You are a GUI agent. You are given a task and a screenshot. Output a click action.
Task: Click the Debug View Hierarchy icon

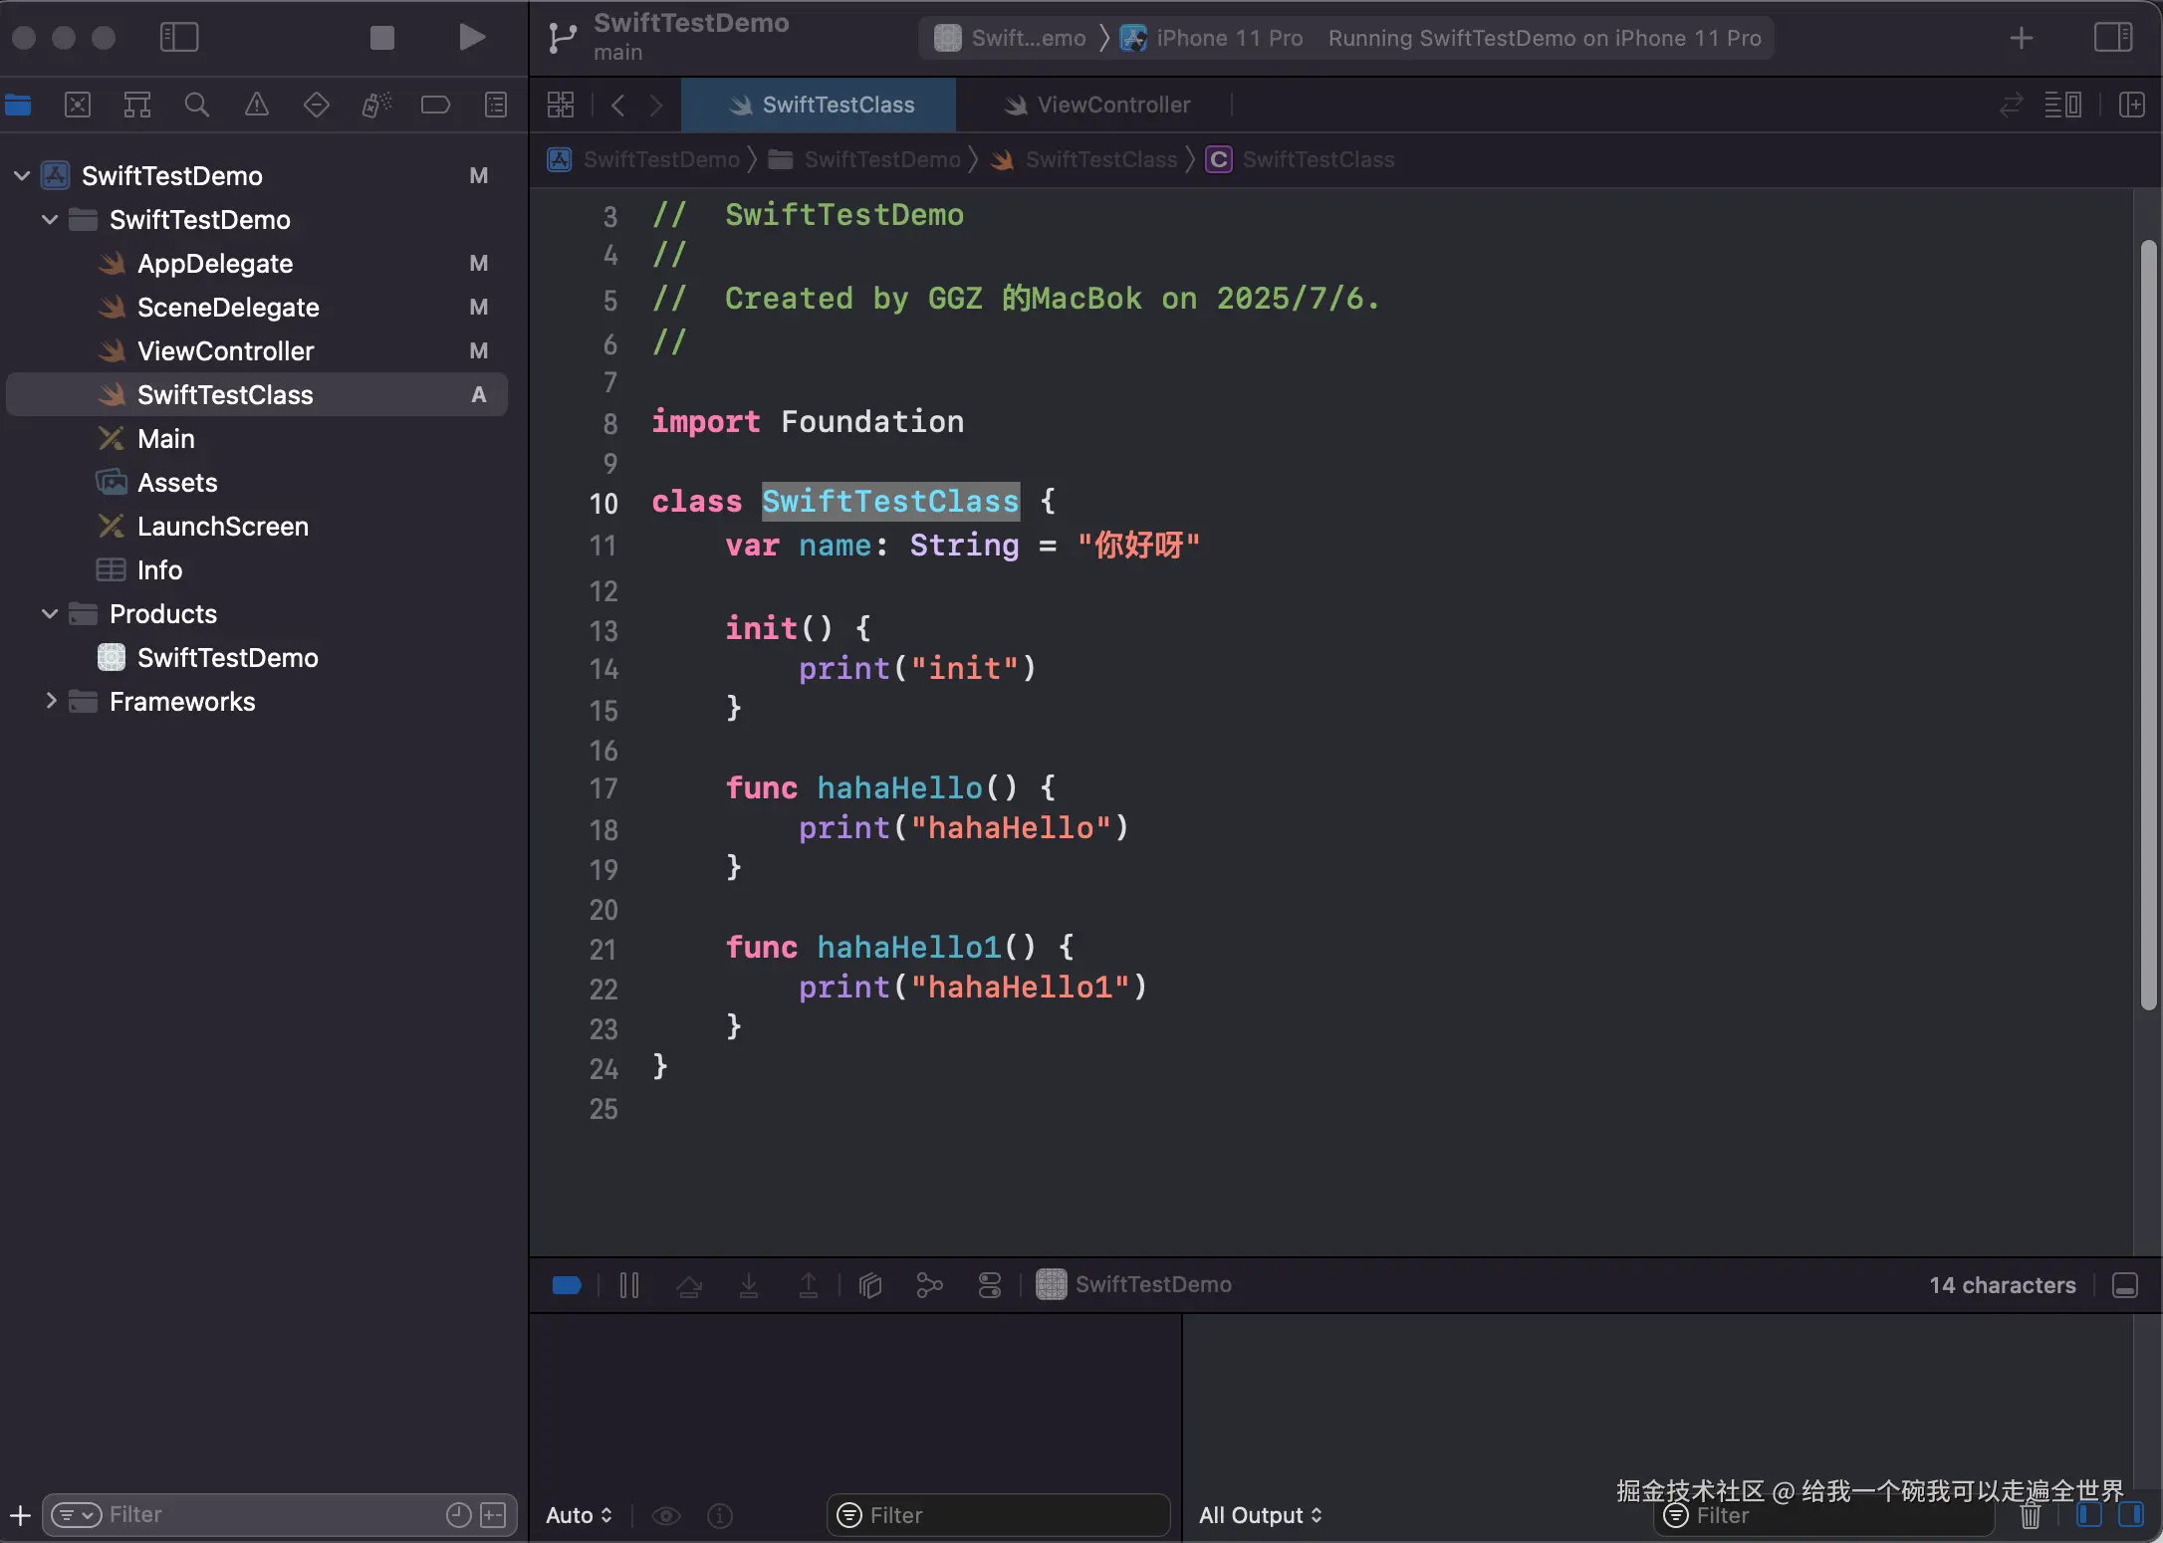click(870, 1285)
